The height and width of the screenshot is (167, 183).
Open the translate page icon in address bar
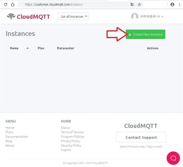tap(132, 4)
